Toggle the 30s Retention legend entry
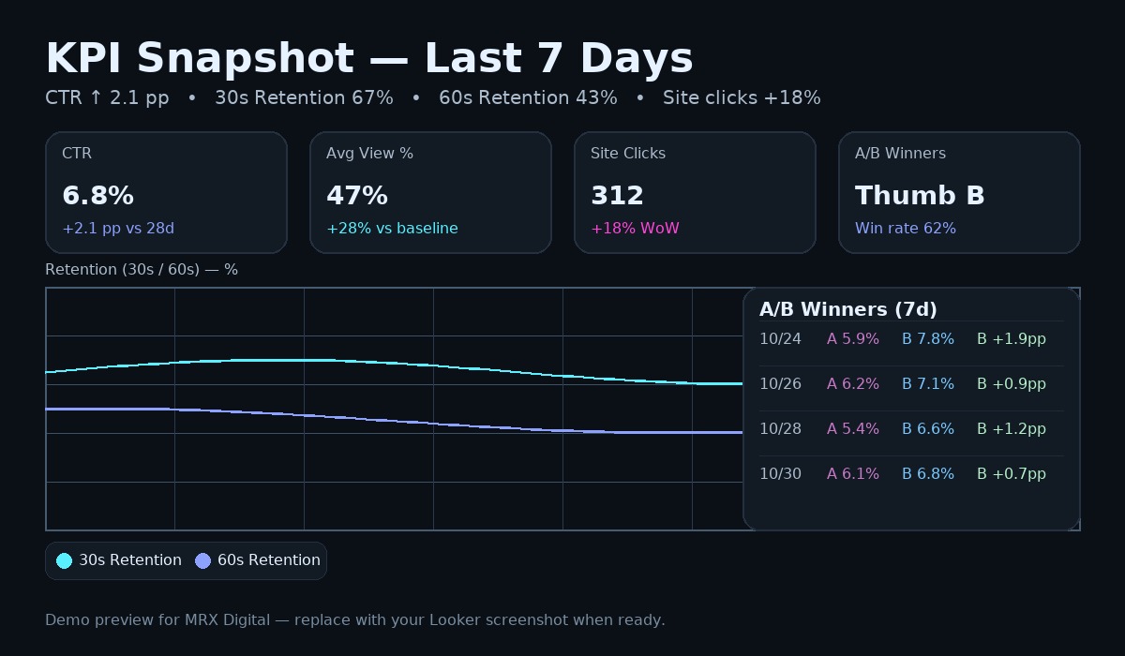The image size is (1125, 656). pyautogui.click(x=119, y=559)
